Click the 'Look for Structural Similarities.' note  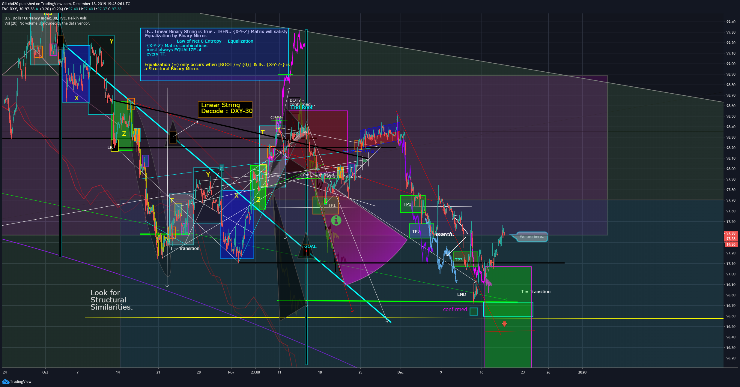112,300
